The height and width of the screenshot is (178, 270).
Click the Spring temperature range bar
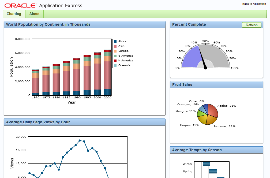point(213,171)
